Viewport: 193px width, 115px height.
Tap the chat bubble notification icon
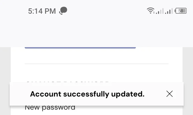(x=63, y=11)
